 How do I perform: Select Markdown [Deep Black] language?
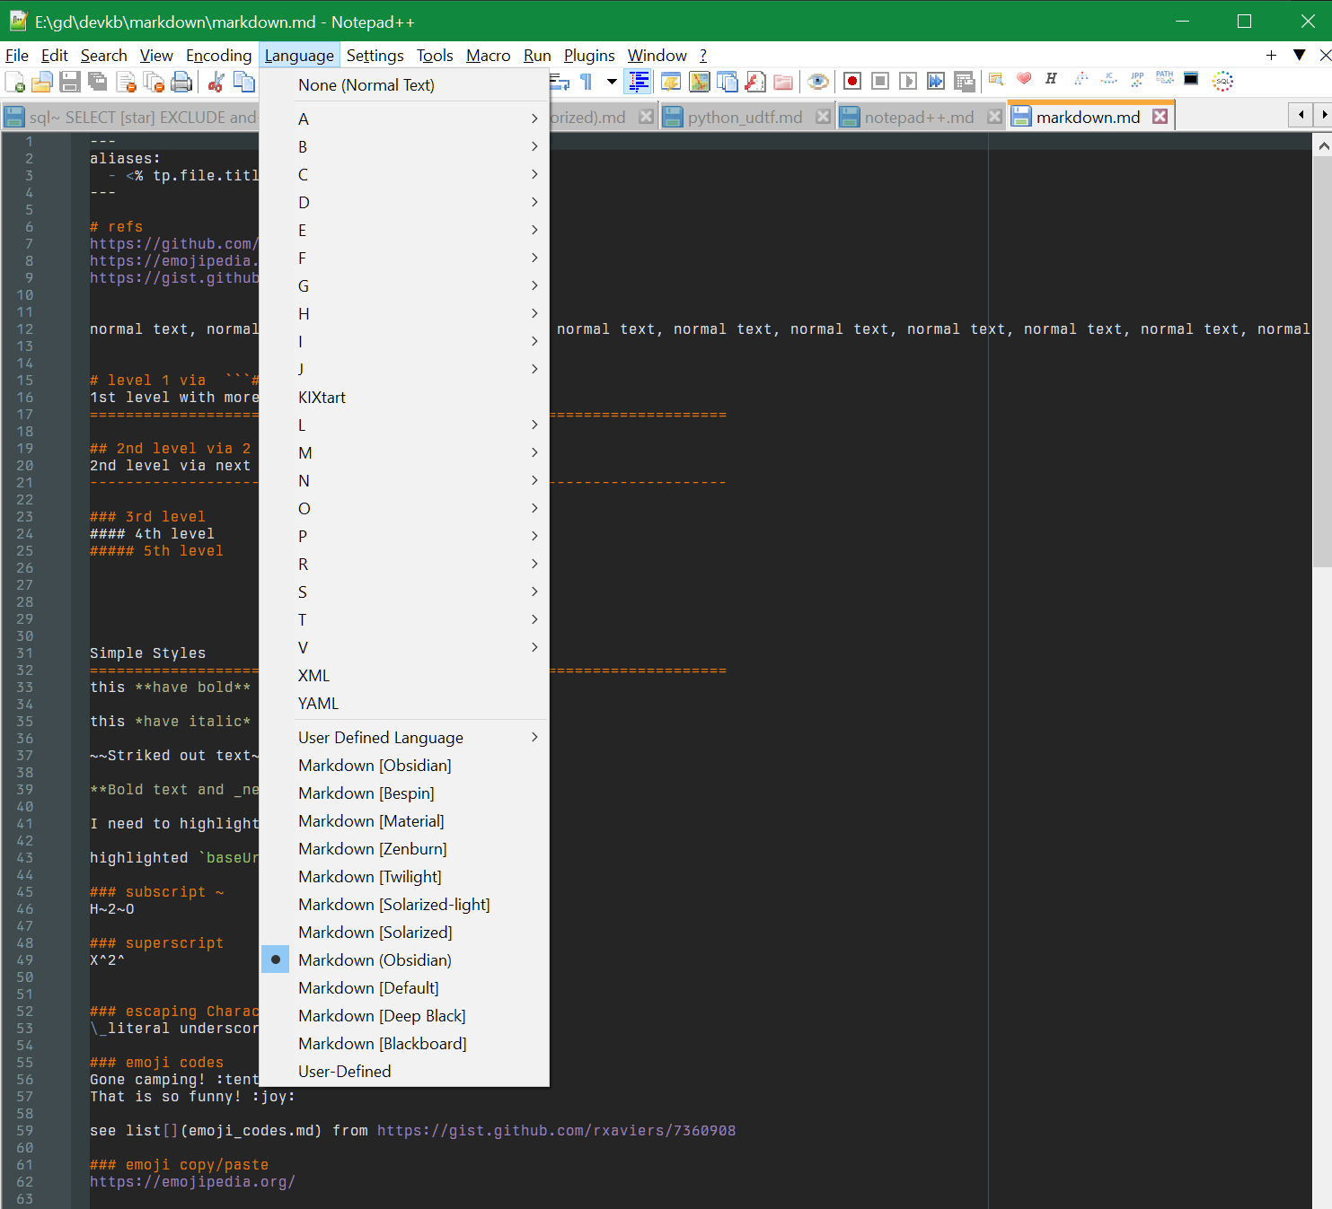[404, 1015]
